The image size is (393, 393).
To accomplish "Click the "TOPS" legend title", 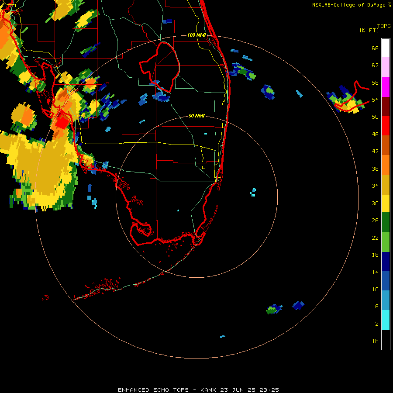I will (384, 26).
